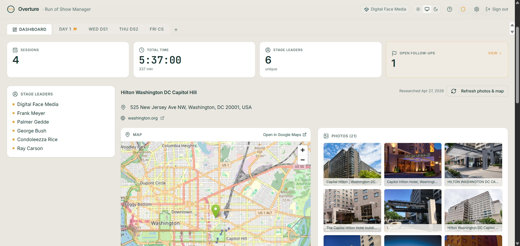
Task: Click Researched Apr 27, 2026 text
Action: pos(421,91)
